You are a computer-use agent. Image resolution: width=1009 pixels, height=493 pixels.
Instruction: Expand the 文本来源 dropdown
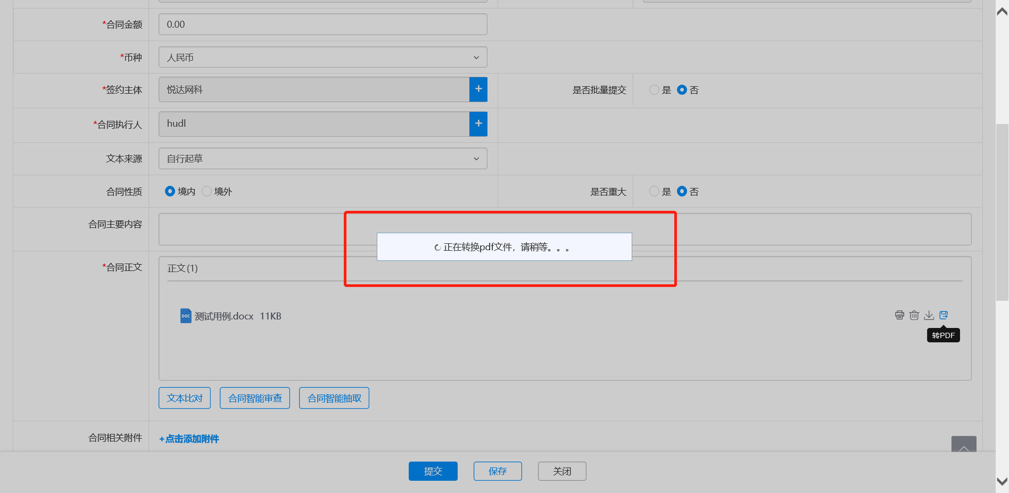[322, 159]
